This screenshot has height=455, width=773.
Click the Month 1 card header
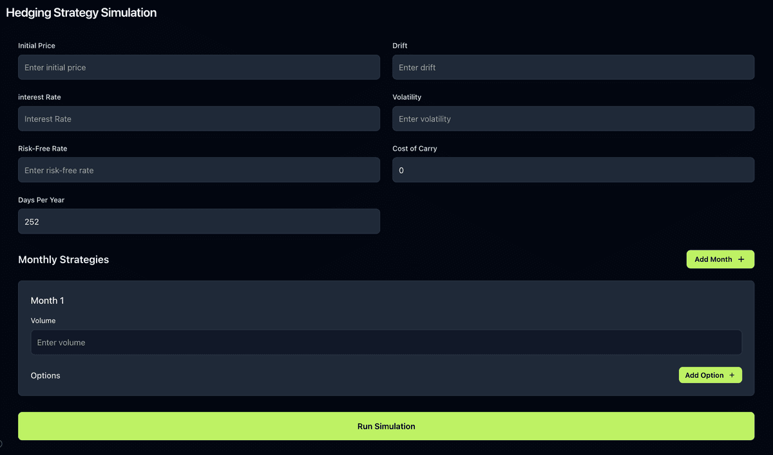coord(47,301)
